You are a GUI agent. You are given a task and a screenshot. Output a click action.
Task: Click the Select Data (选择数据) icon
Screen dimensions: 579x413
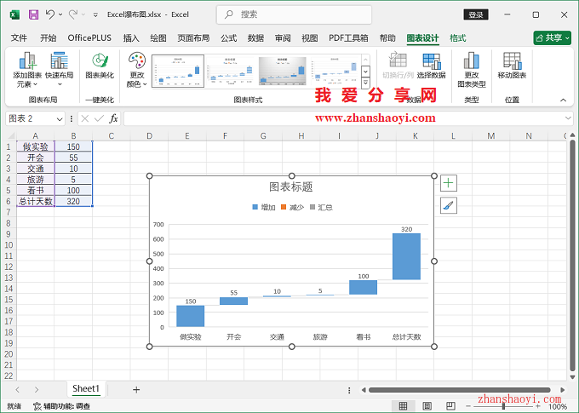point(431,63)
